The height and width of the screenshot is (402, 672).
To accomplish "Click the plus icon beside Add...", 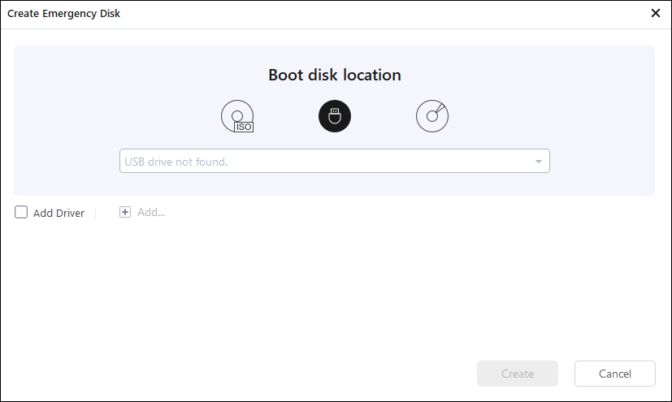I will (125, 212).
